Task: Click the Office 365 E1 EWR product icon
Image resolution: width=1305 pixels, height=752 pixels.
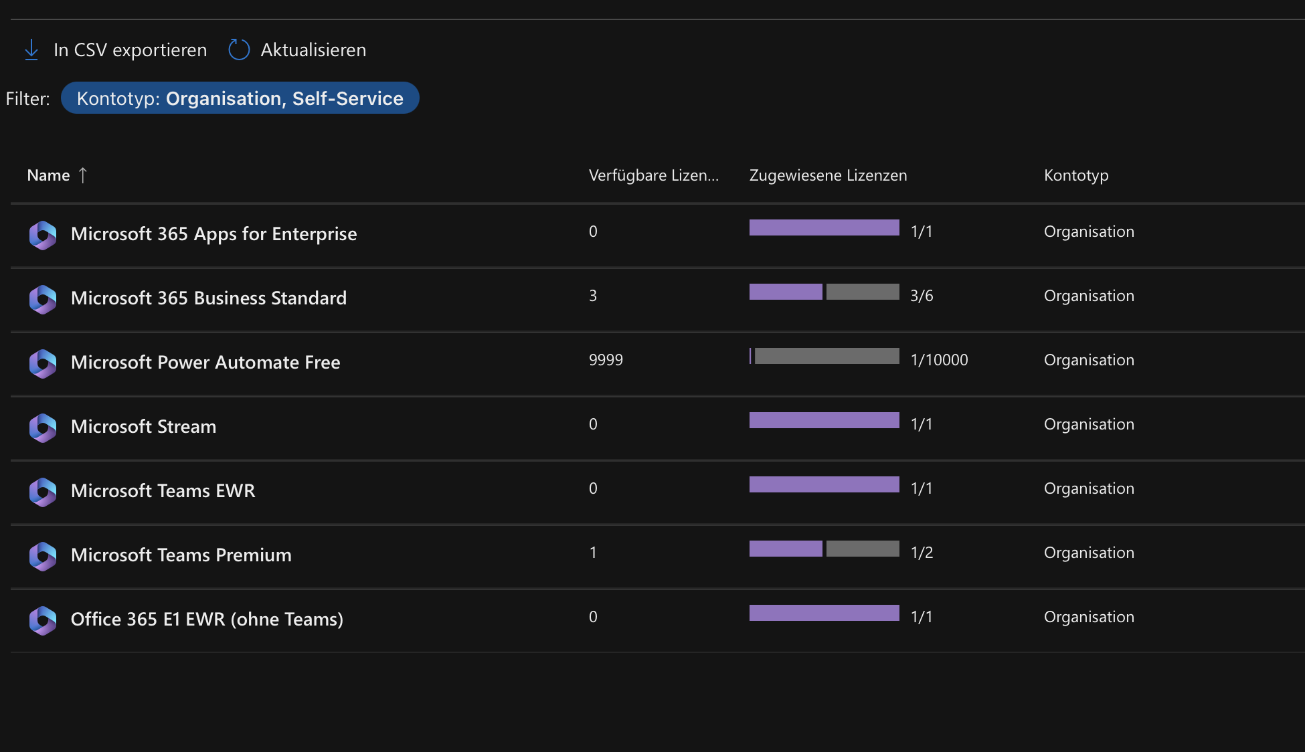Action: 43,620
